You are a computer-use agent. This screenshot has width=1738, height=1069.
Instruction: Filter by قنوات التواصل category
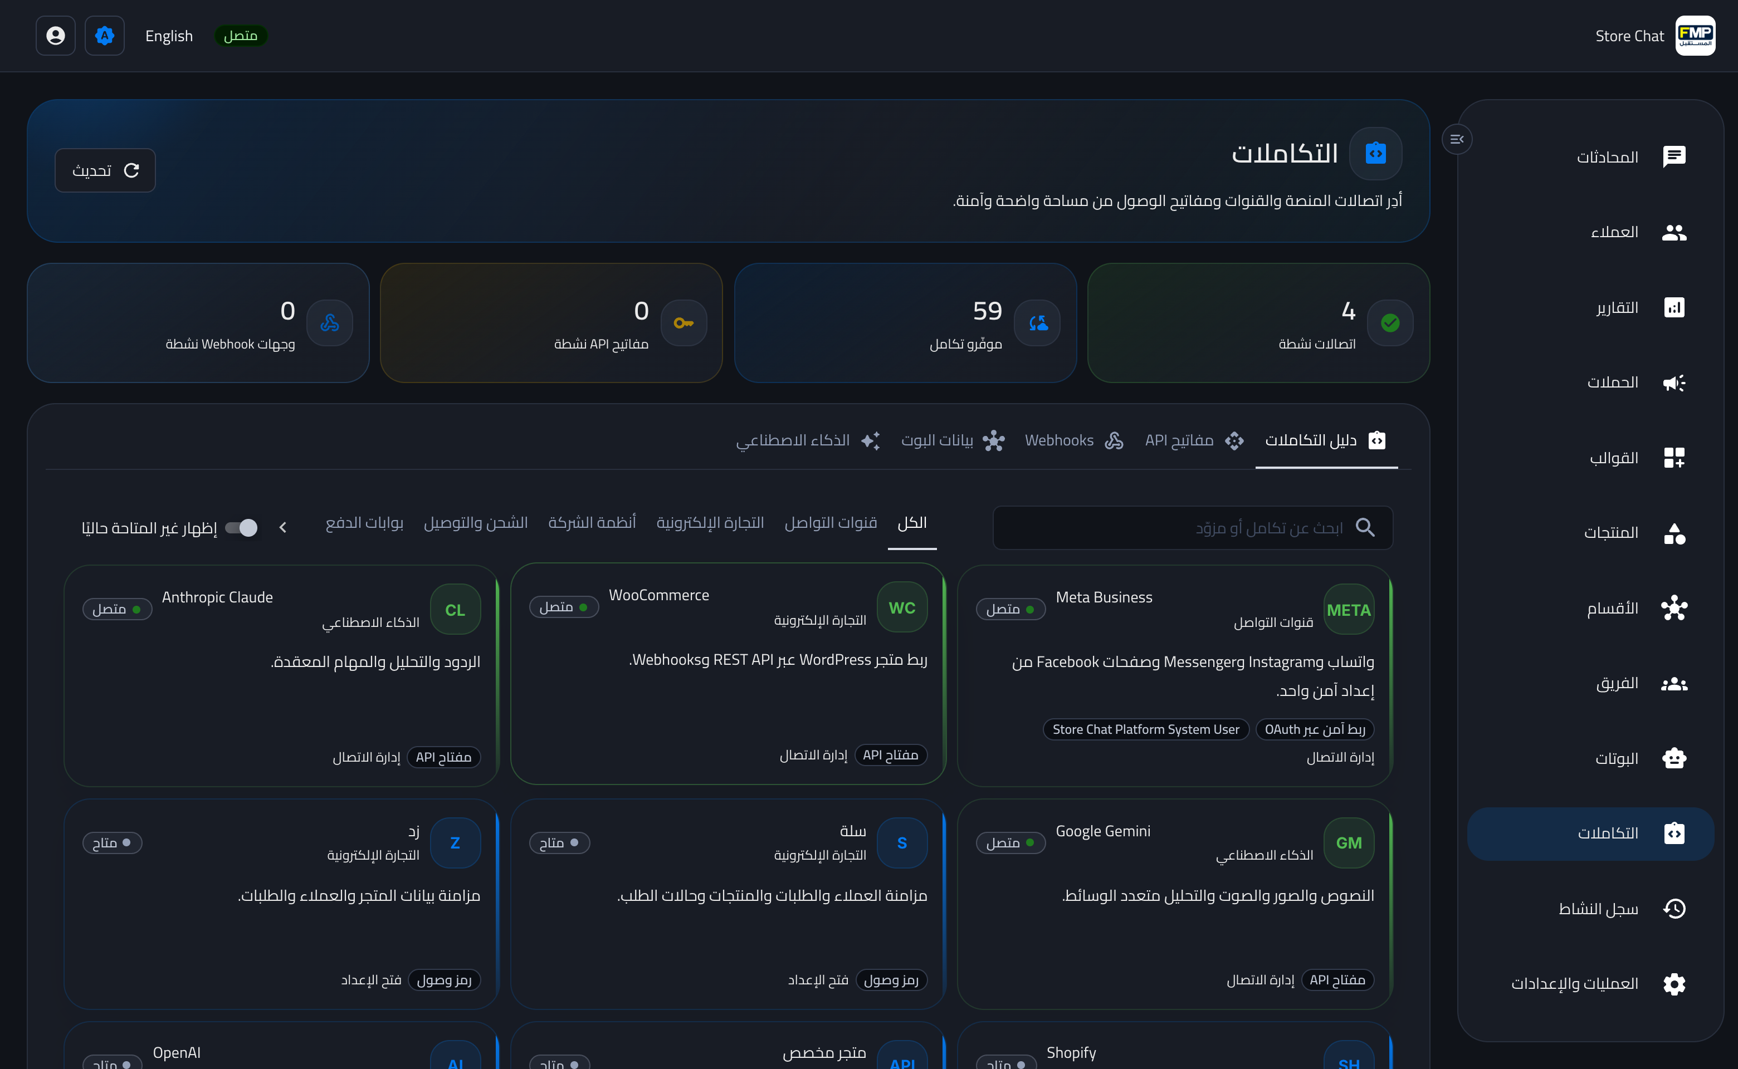pos(831,522)
